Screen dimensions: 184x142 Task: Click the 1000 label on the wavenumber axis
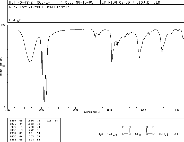143,110
